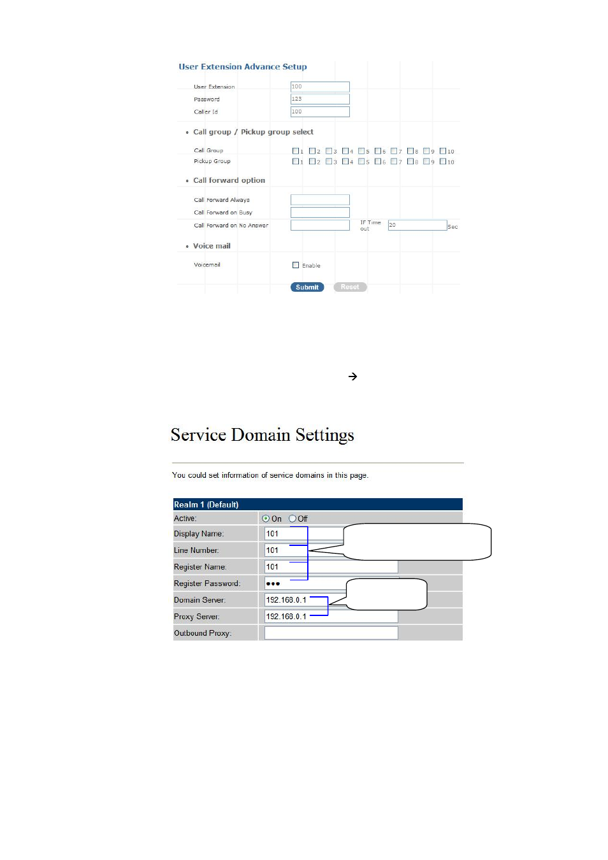Click the Call Forward on Busy field
Screen dimensions: 608x860
[319, 212]
